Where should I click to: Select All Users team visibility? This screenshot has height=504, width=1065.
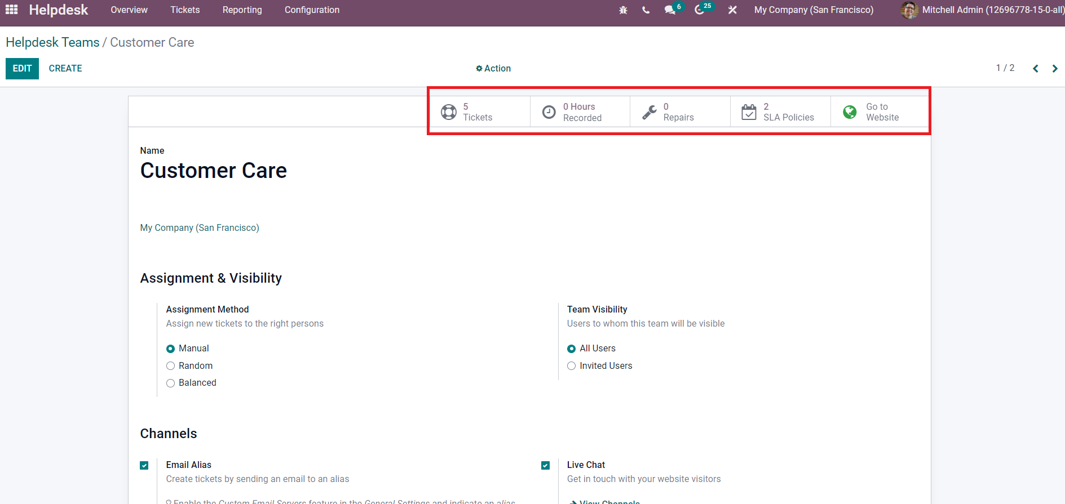[571, 349]
